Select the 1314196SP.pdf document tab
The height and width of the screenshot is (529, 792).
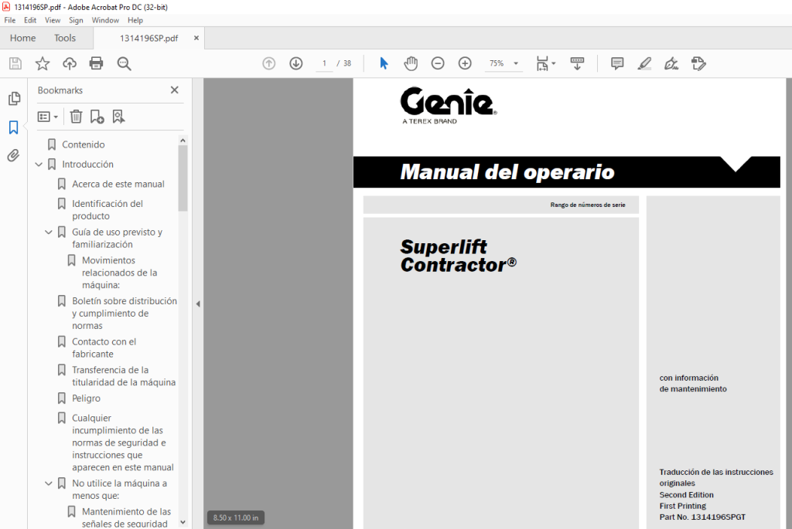coord(148,39)
